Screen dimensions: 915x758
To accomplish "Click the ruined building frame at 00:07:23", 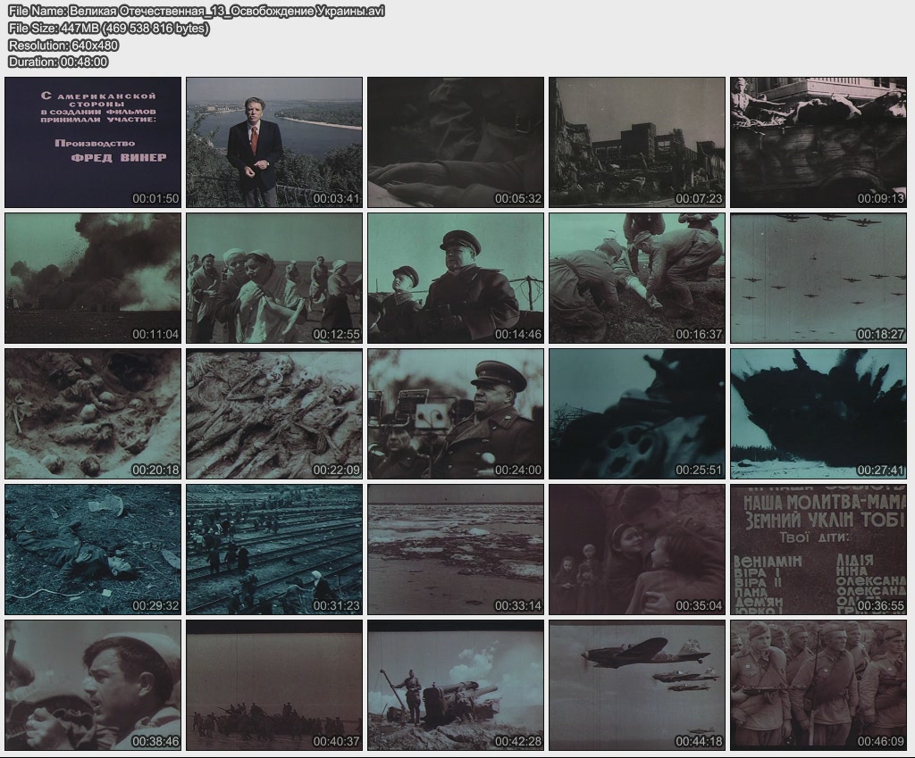I will click(636, 142).
